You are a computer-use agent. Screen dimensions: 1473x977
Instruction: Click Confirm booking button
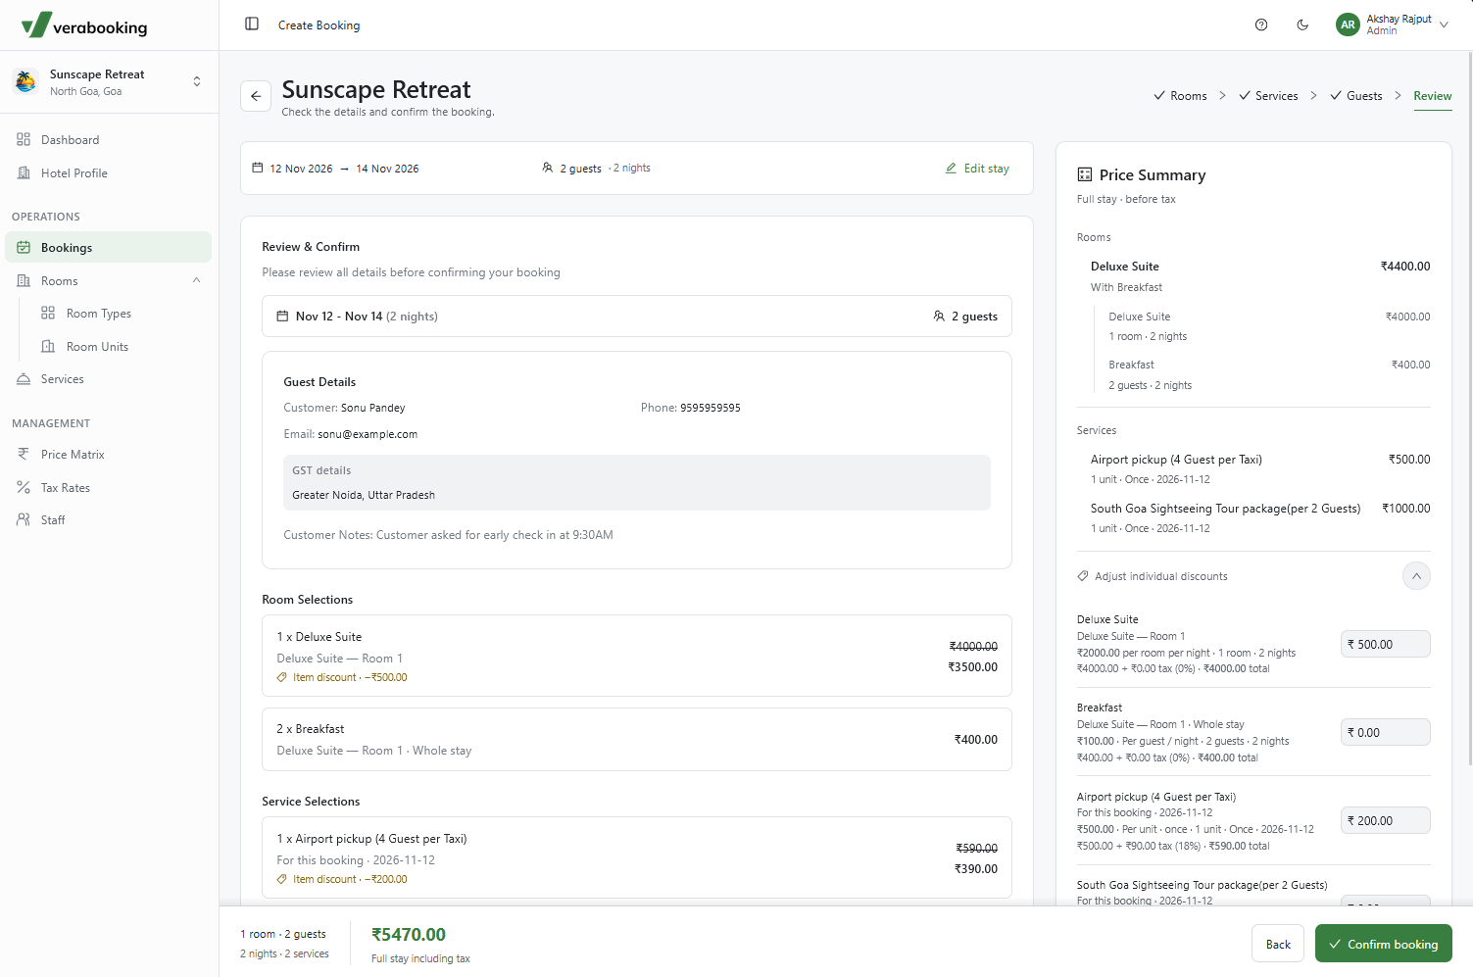pyautogui.click(x=1384, y=944)
